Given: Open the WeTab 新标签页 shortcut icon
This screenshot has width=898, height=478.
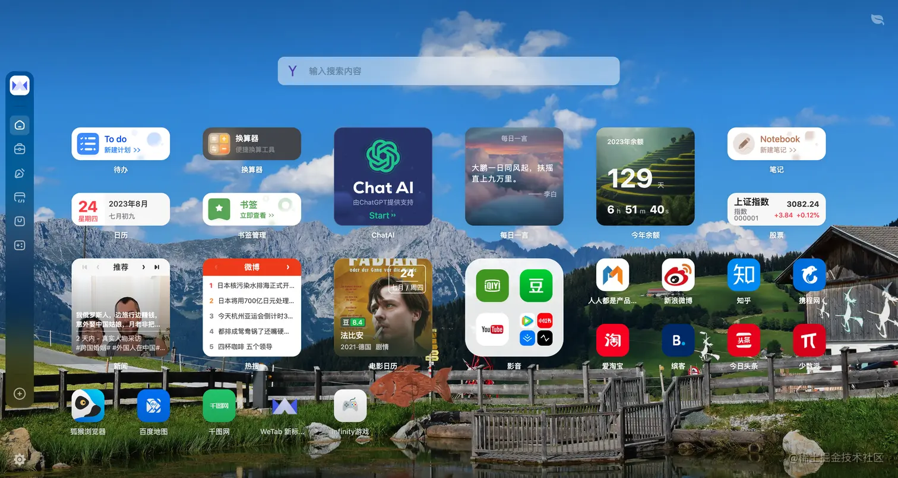Looking at the screenshot, I should pos(284,406).
